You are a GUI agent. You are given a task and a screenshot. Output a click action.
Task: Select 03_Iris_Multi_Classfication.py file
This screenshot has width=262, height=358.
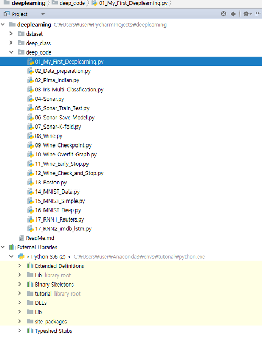click(69, 89)
